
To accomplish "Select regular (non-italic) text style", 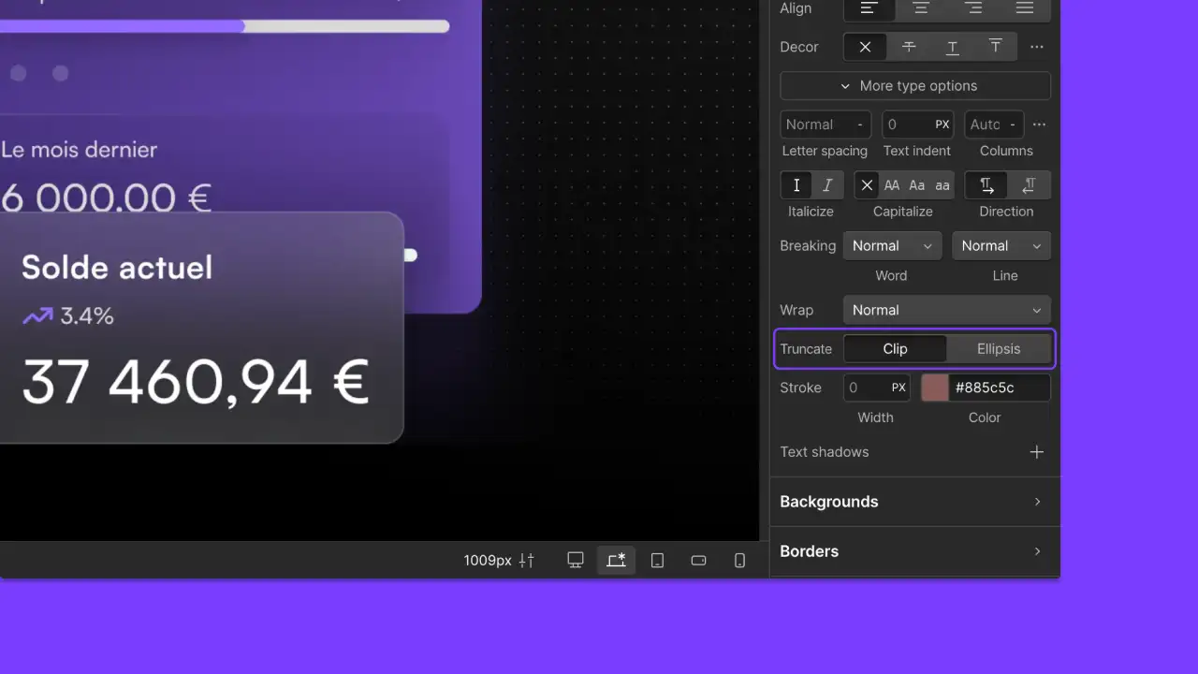I will pyautogui.click(x=796, y=185).
